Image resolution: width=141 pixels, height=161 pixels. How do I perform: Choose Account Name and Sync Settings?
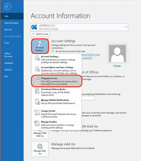(x=56, y=70)
